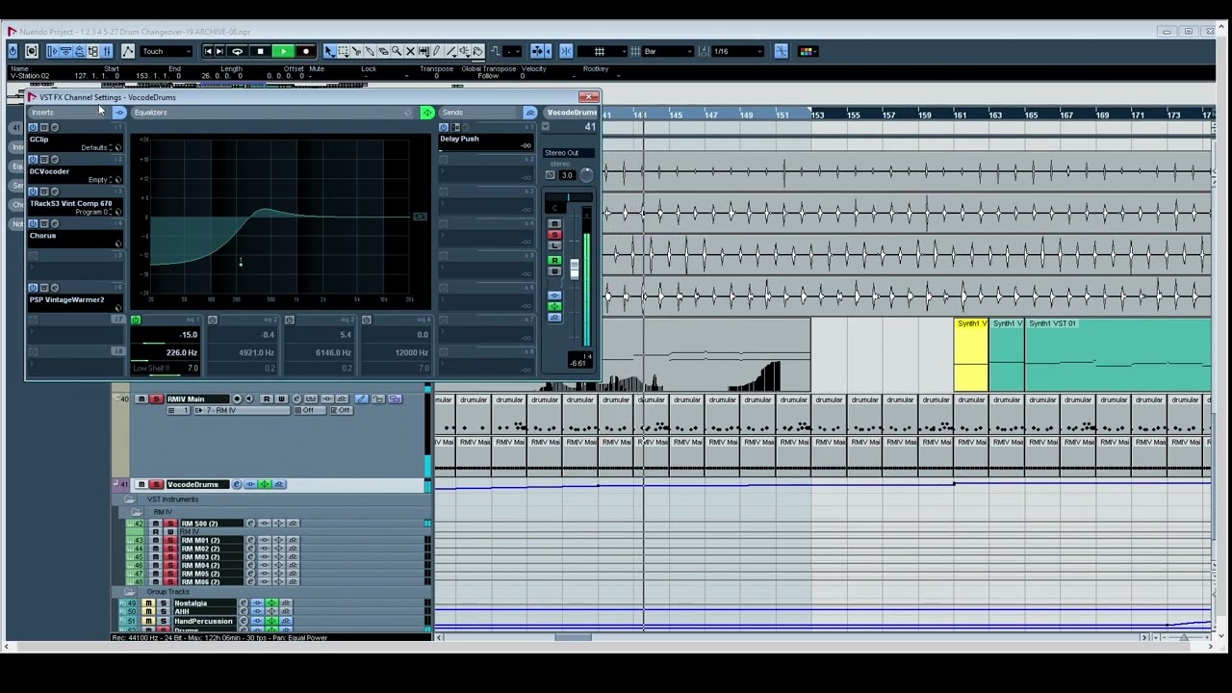The width and height of the screenshot is (1232, 693).
Task: Toggle green EQ bypass in Equalizers header
Action: [427, 113]
